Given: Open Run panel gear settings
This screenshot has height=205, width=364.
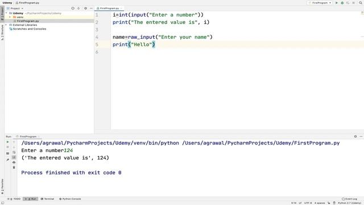Looking at the screenshot, I should (x=355, y=137).
